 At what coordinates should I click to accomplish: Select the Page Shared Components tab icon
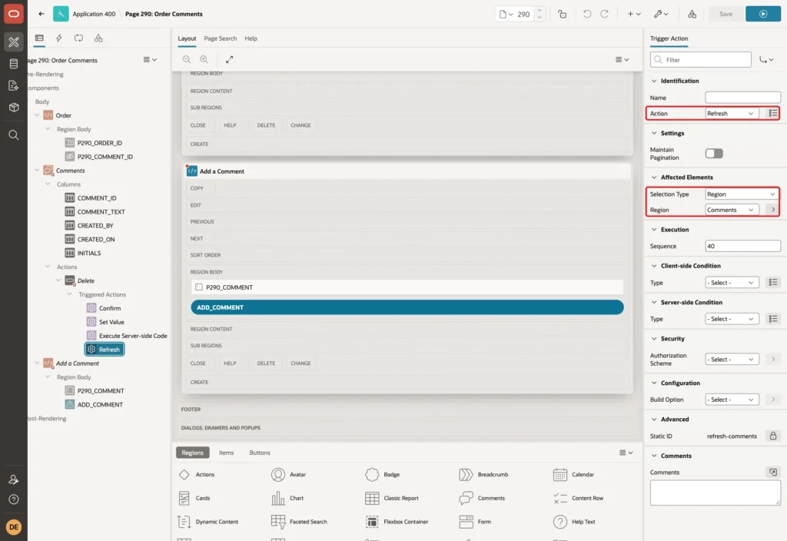(98, 38)
